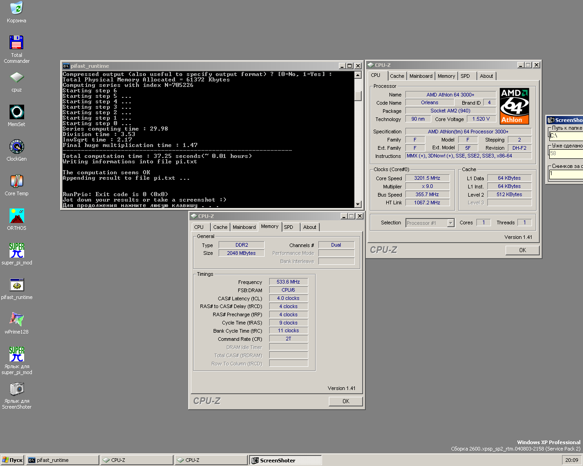Click the system tray clock 20:09

(572, 460)
